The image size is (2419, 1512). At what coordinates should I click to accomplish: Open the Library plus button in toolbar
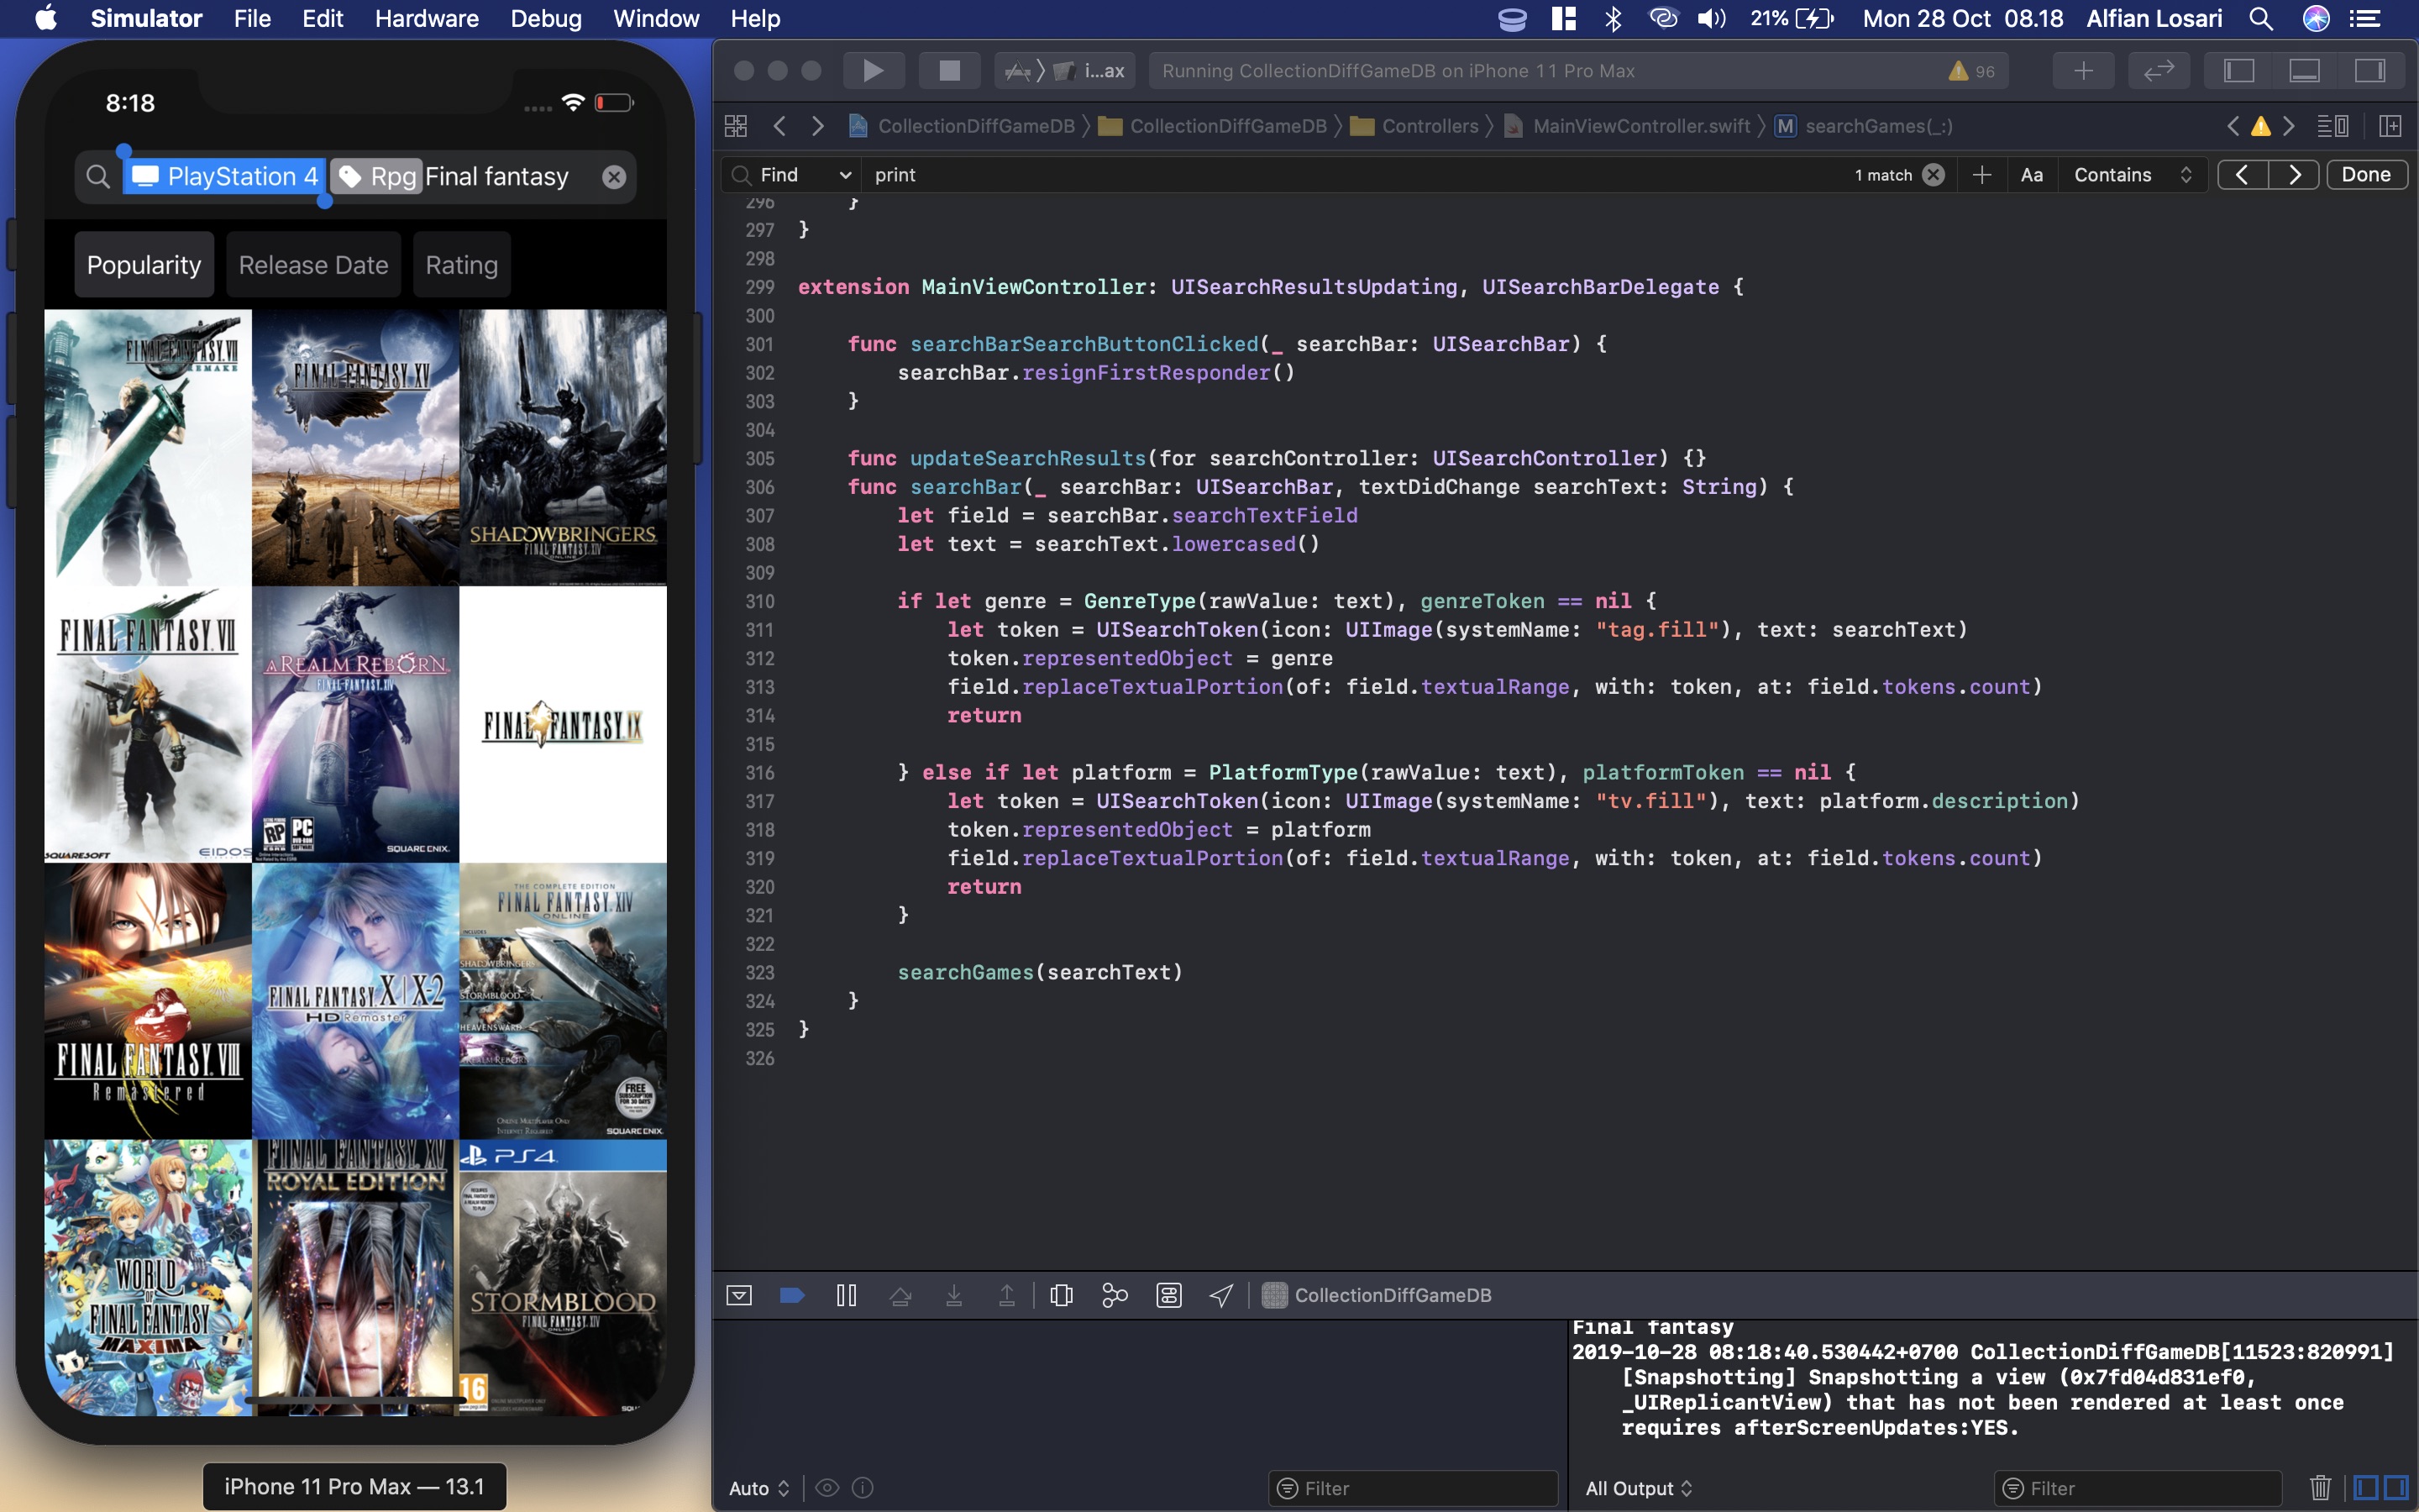click(x=2083, y=70)
